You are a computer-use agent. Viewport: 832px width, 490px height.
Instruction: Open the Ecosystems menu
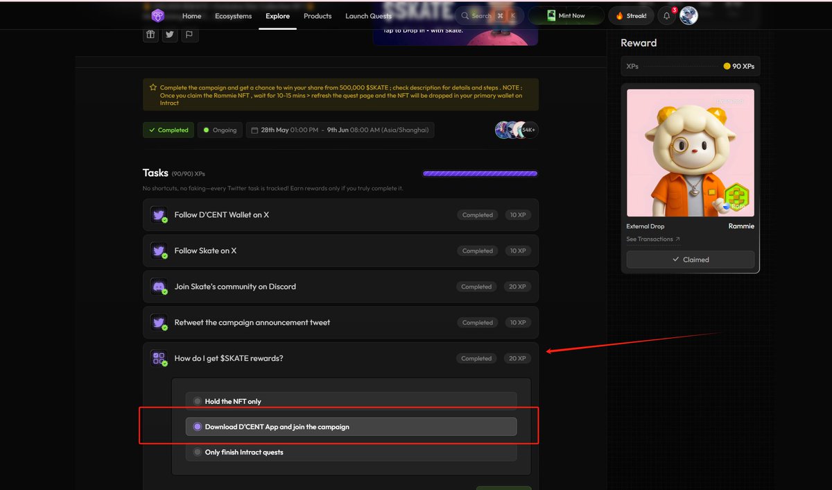pos(234,16)
